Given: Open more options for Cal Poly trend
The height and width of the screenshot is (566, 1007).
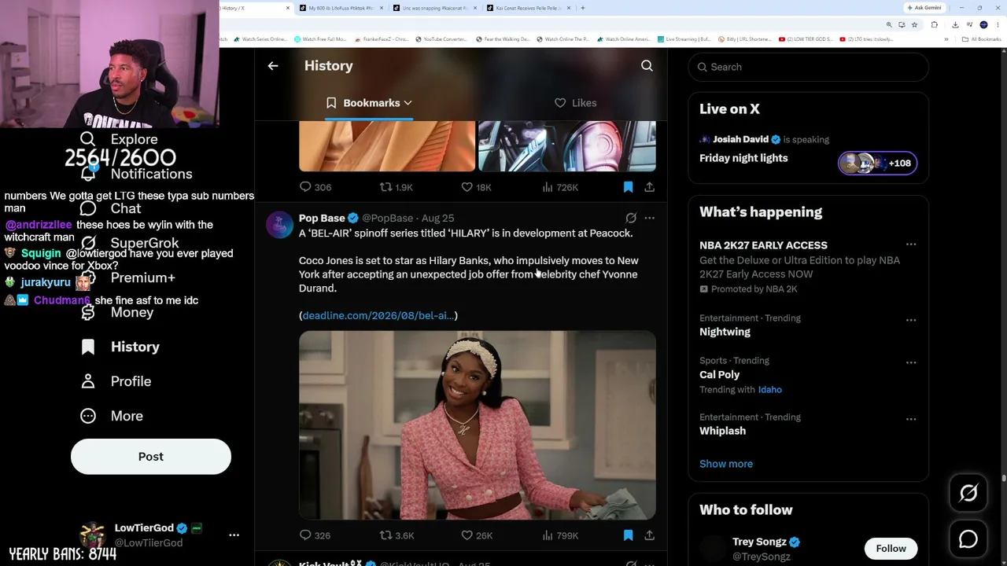Looking at the screenshot, I should 911,363.
